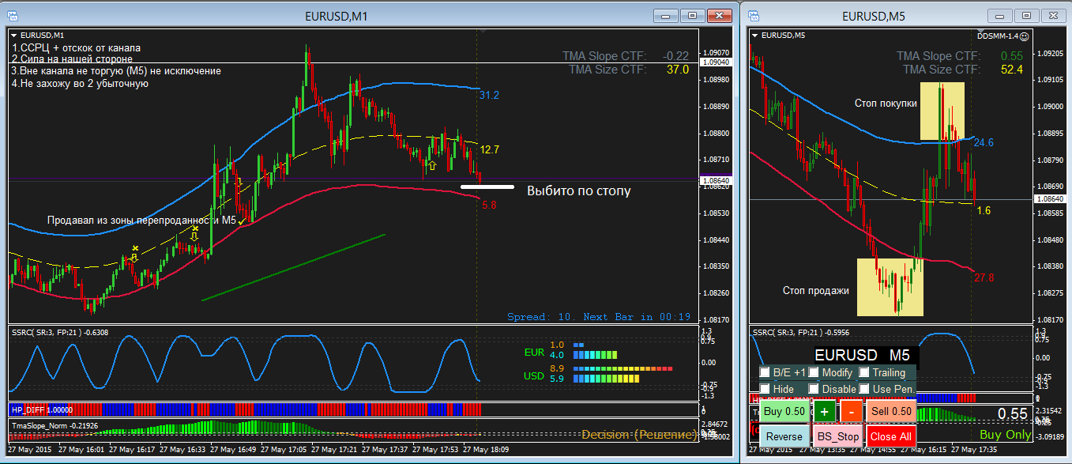Click the smiley face icon next to DDSMM-1.4
Screen dimensions: 1072x464
(1025, 36)
